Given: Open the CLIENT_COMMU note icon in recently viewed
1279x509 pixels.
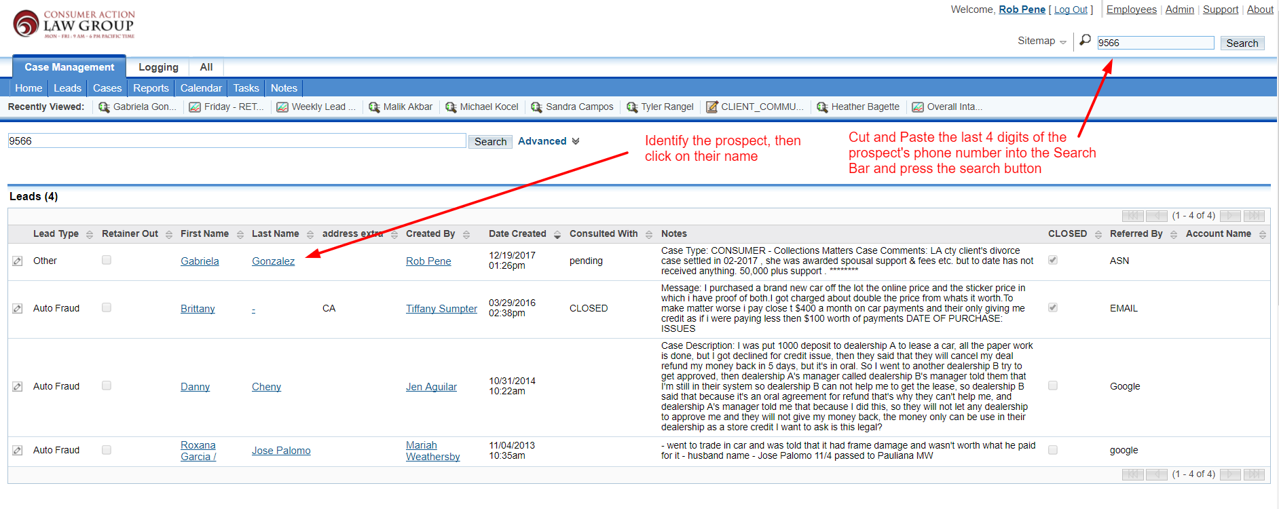Looking at the screenshot, I should 712,107.
